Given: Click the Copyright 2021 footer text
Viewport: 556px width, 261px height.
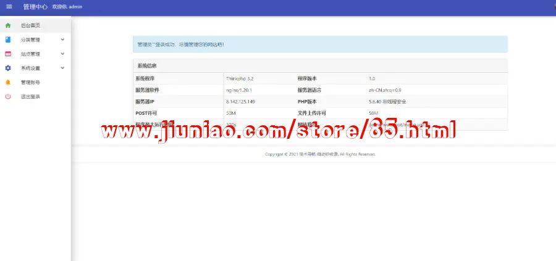Looking at the screenshot, I should (320, 154).
